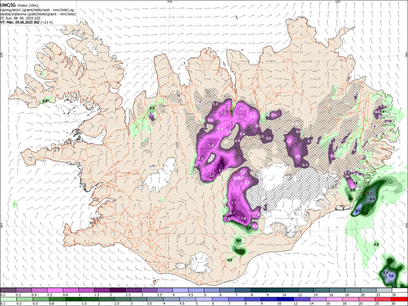The width and height of the screenshot is (408, 306).
Task: Click the dark green swatch between 1 and 1.5 in lower legend
Action: point(73,299)
